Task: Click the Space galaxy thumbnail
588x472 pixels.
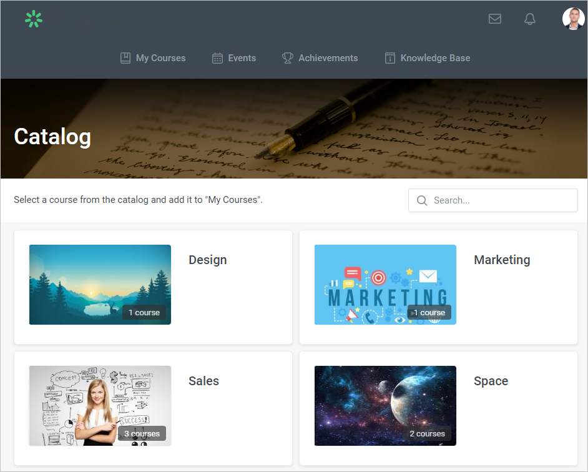Action: tap(385, 405)
